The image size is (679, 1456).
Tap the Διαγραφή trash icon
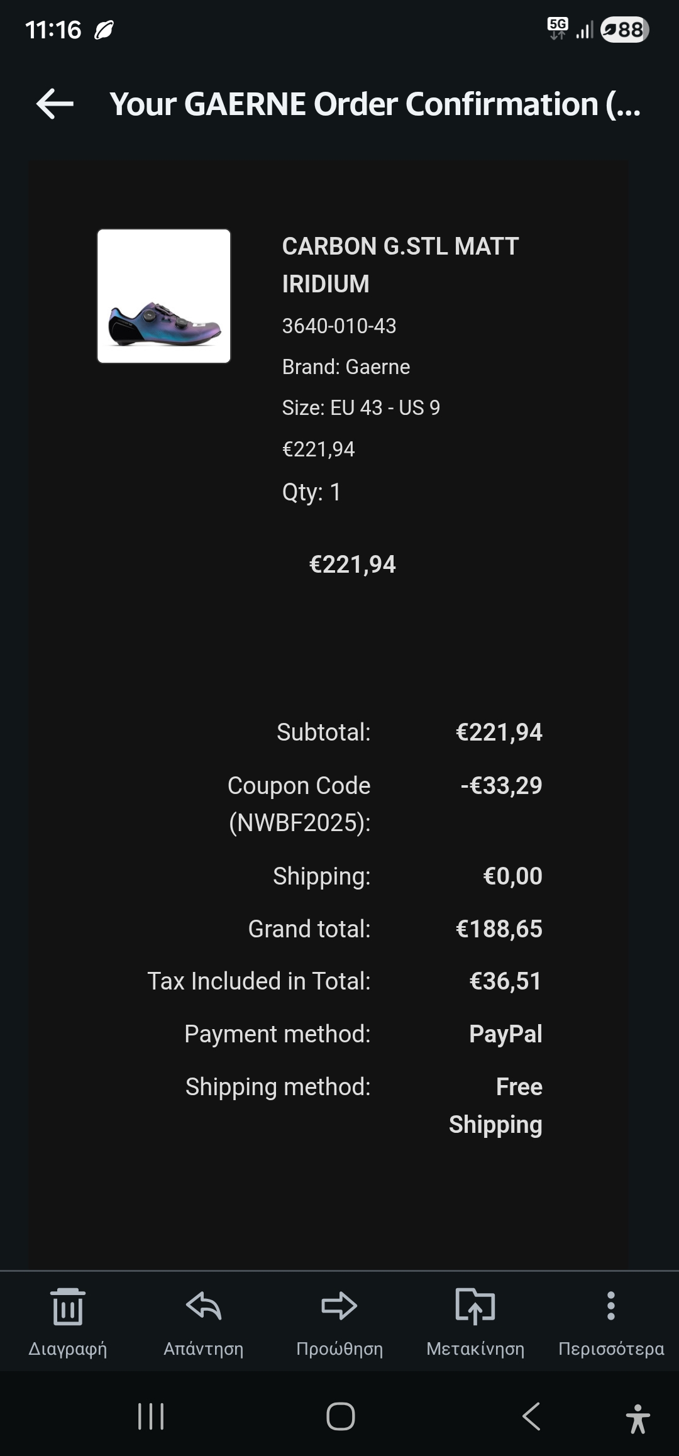pyautogui.click(x=68, y=1306)
